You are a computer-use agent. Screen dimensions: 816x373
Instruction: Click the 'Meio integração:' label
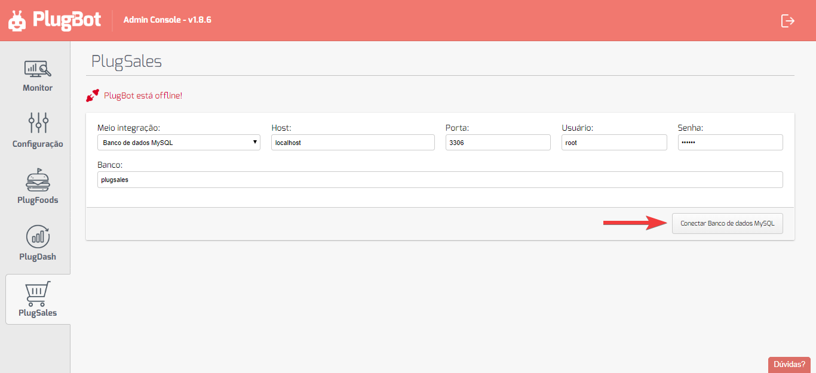(x=128, y=128)
